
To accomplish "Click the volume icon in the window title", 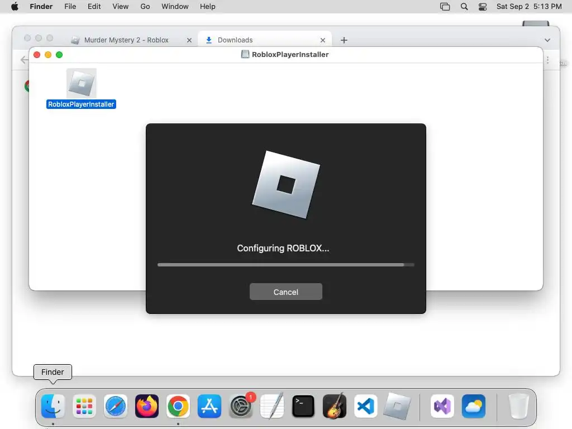I will coord(245,54).
